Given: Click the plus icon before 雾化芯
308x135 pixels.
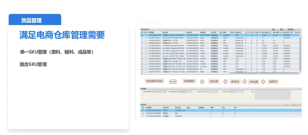Looking at the screenshot, I should [x=225, y=82].
